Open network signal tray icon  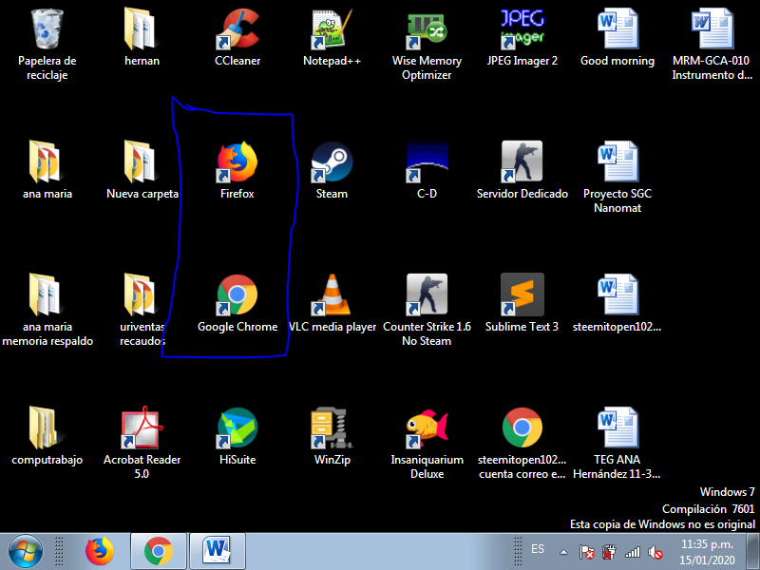(x=633, y=552)
